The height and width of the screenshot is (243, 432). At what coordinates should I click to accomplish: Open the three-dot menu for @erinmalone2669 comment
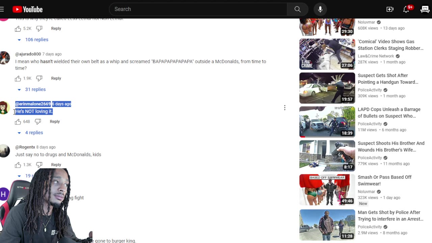(285, 108)
